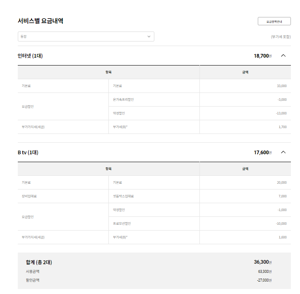Click the 할인금액 label in summary
The width and height of the screenshot is (300, 294).
click(33, 280)
